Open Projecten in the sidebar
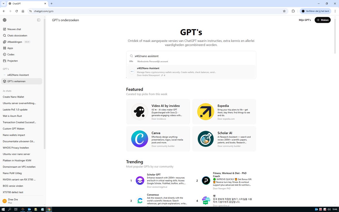The width and height of the screenshot is (339, 212). [x=22, y=61]
